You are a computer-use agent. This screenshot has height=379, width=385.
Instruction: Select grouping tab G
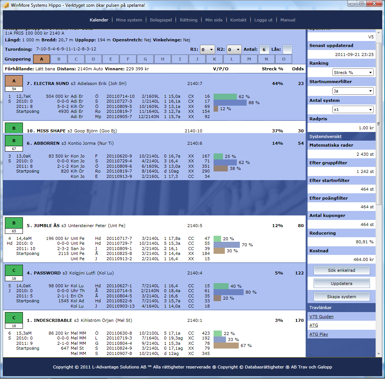(146, 59)
